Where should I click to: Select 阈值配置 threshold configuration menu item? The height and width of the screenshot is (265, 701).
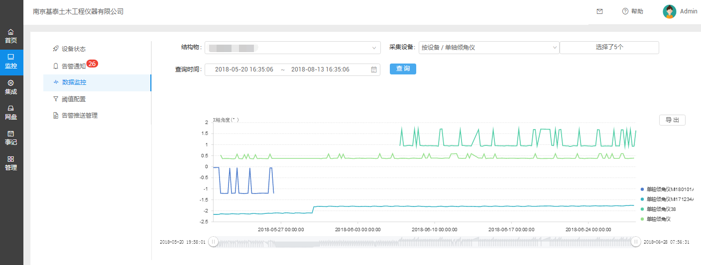(x=73, y=99)
